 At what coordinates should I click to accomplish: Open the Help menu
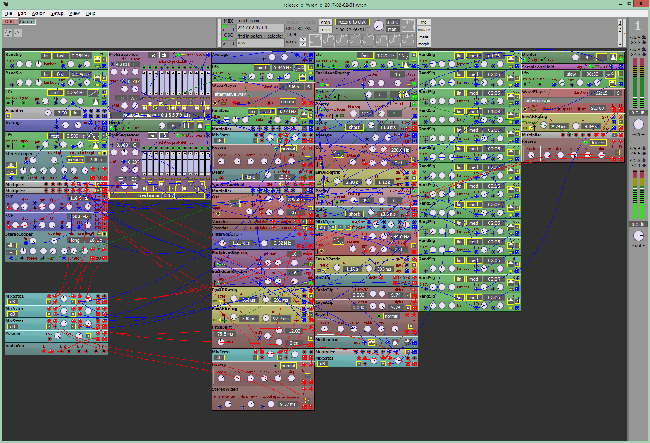(90, 13)
